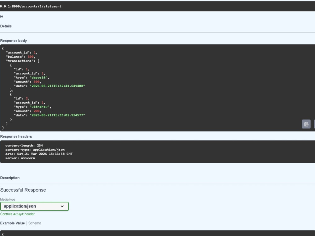Click the "Response body" label
Viewport: 315px width, 236px height.
[x=14, y=41]
